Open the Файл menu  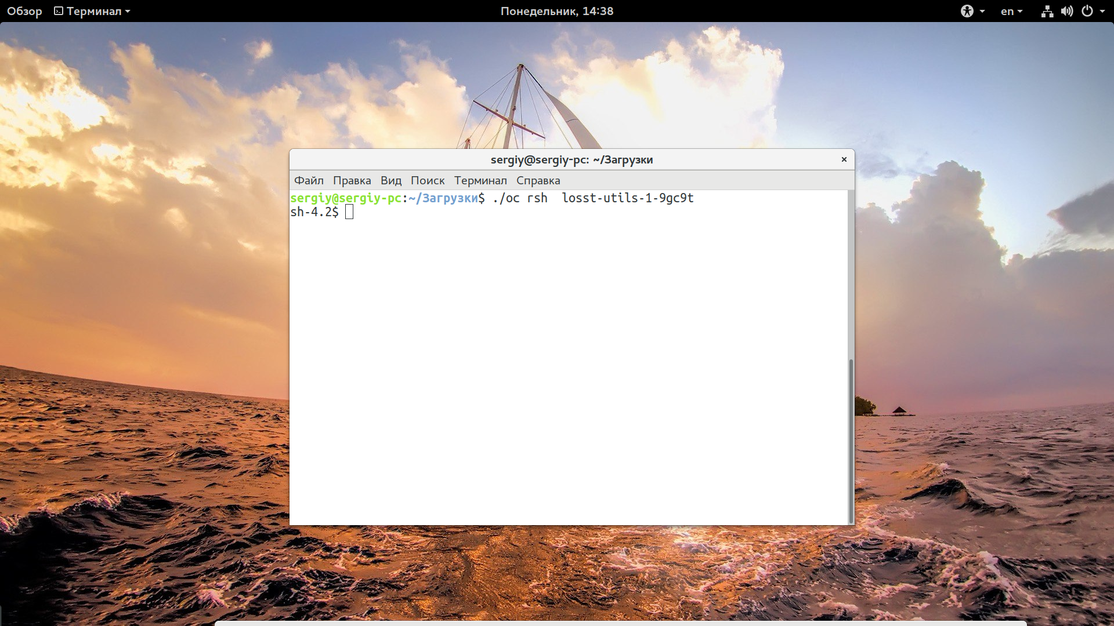click(x=309, y=180)
